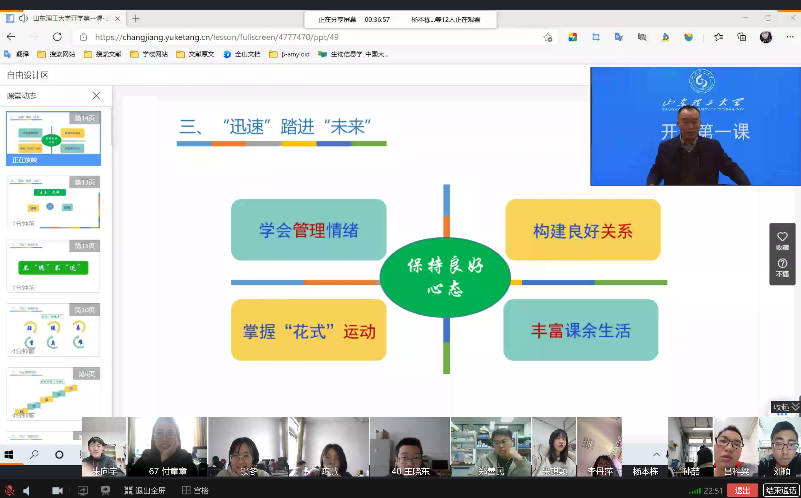This screenshot has height=498, width=801.
Task: Add page to favorites star icon
Action: (547, 37)
